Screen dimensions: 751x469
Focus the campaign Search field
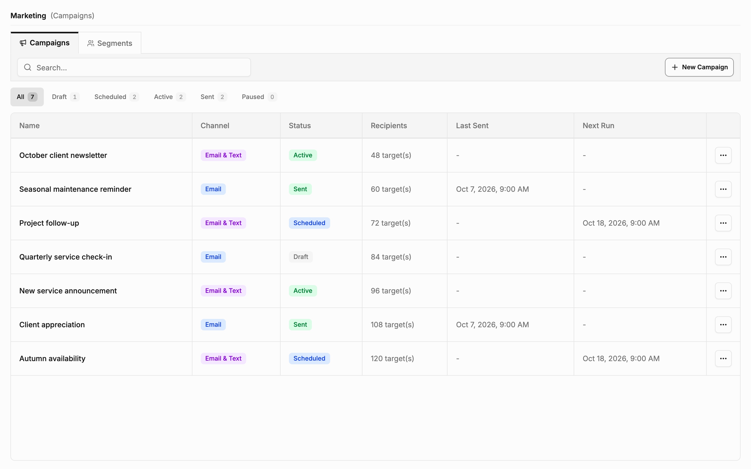click(134, 67)
